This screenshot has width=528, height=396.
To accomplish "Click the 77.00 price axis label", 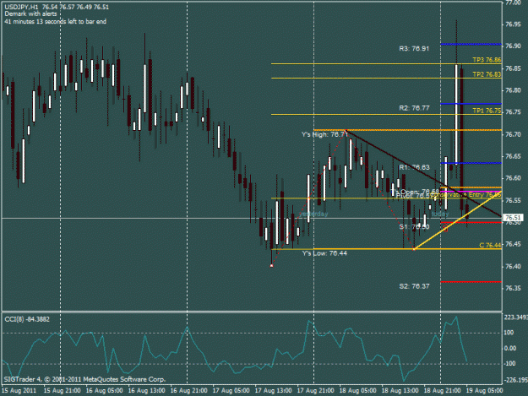I will pos(513,3).
